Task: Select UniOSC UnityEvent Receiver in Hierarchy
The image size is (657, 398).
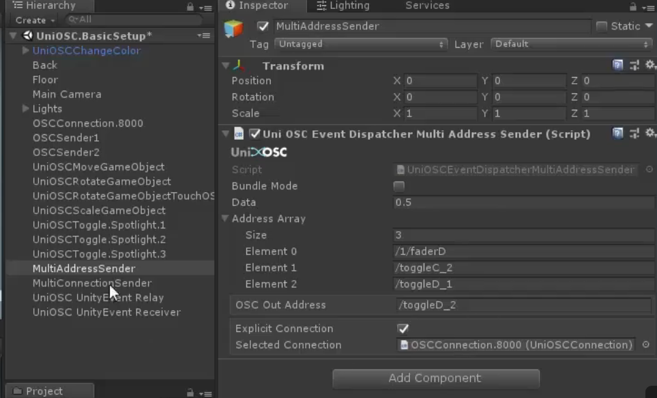Action: coord(107,312)
